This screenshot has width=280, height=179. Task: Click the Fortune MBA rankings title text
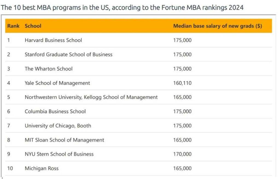(x=122, y=7)
